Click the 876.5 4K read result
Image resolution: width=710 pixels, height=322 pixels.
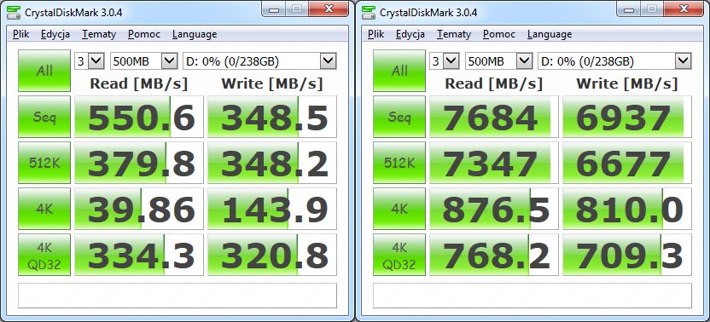tap(494, 209)
